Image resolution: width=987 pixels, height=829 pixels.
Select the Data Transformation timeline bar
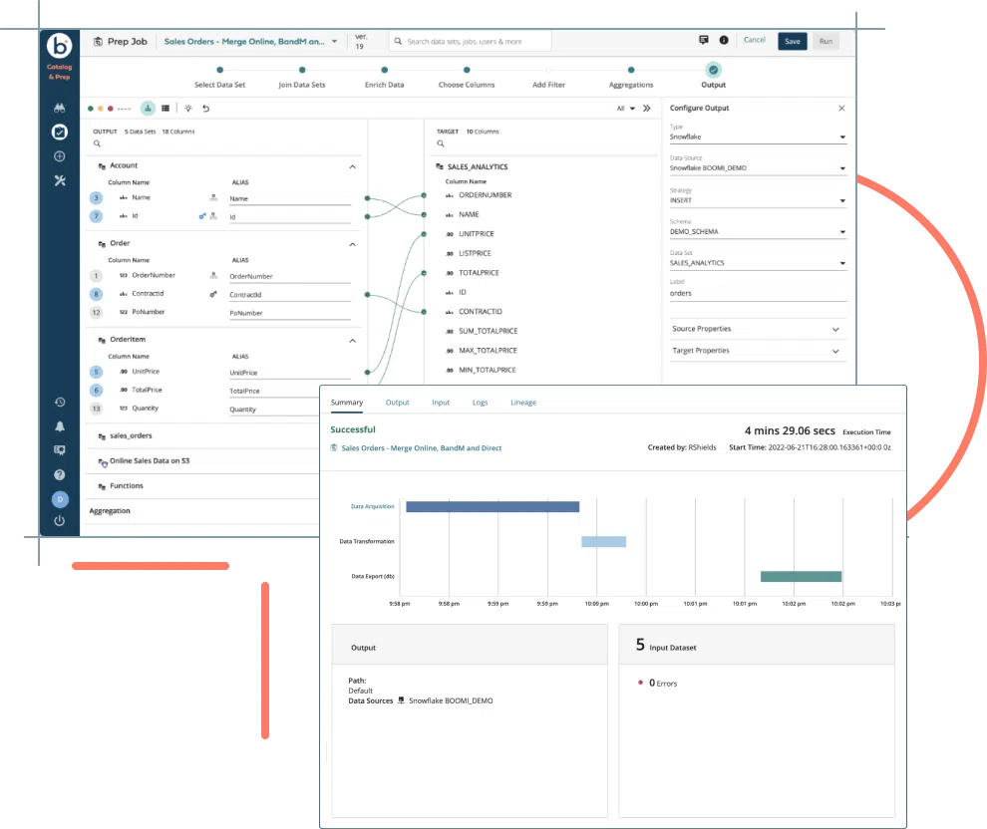click(x=603, y=542)
